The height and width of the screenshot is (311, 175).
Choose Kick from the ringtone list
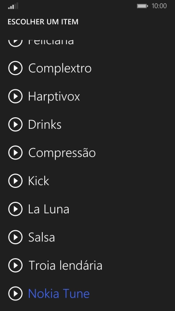pyautogui.click(x=38, y=181)
